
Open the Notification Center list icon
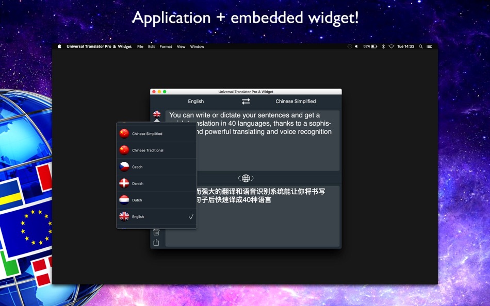tap(429, 46)
